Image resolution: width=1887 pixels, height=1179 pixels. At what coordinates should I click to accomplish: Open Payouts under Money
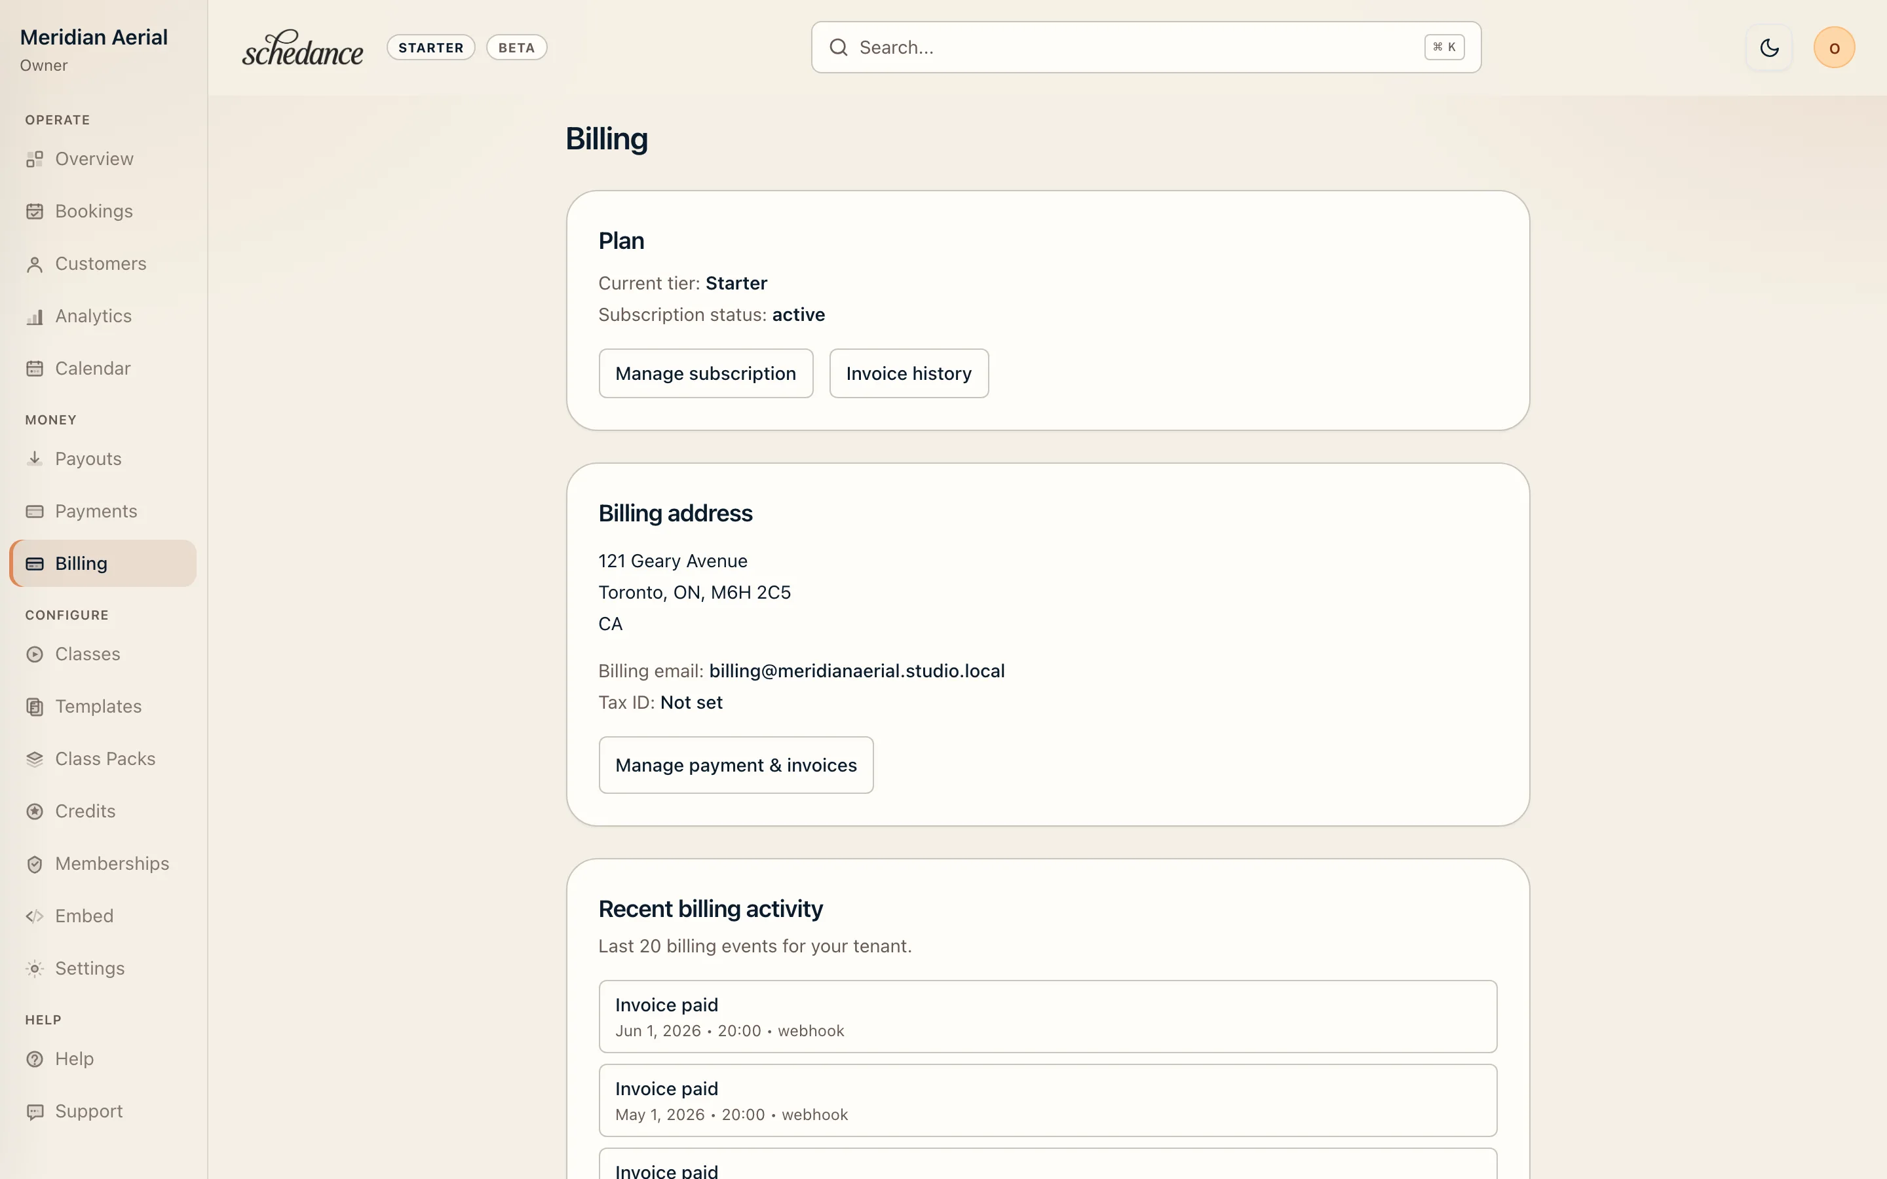coord(102,458)
